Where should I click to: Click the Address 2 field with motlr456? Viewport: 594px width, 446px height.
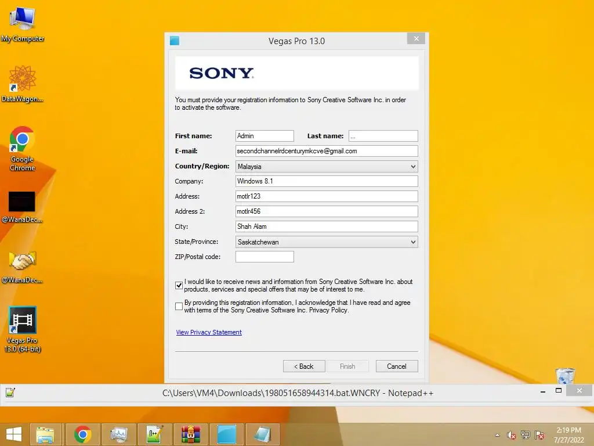pyautogui.click(x=327, y=211)
